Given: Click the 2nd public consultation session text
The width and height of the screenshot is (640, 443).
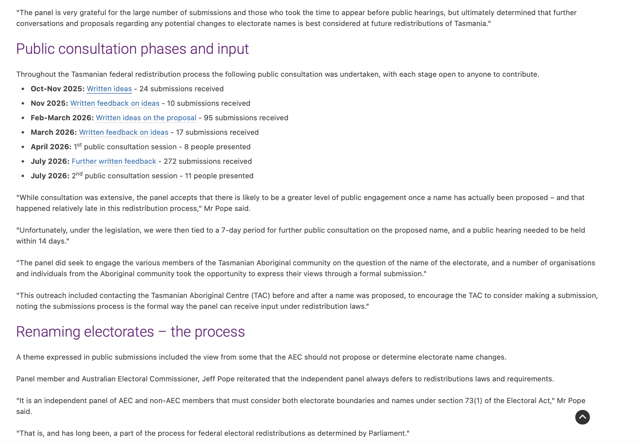Looking at the screenshot, I should tap(124, 176).
